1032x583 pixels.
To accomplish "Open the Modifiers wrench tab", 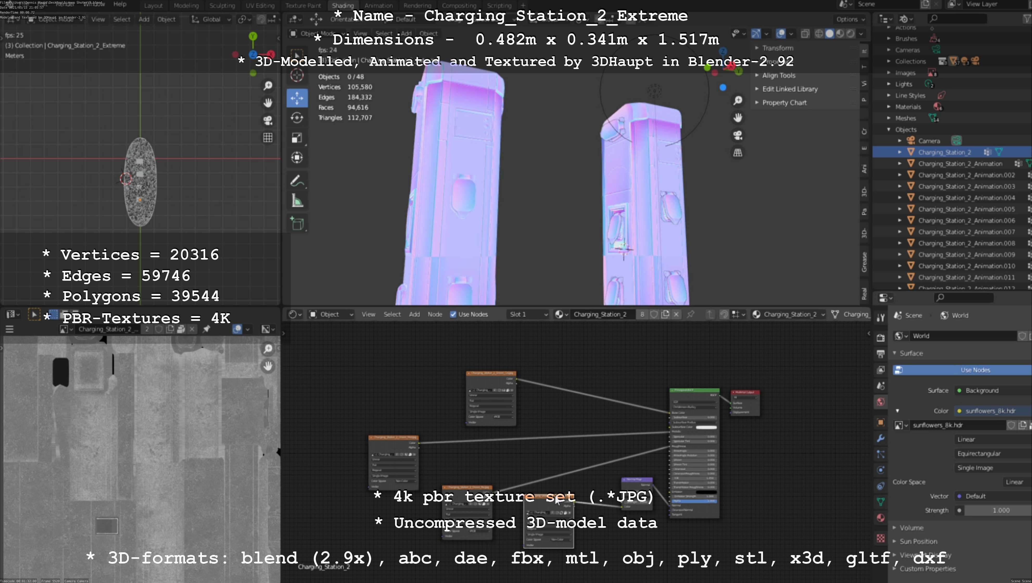I will 880,438.
